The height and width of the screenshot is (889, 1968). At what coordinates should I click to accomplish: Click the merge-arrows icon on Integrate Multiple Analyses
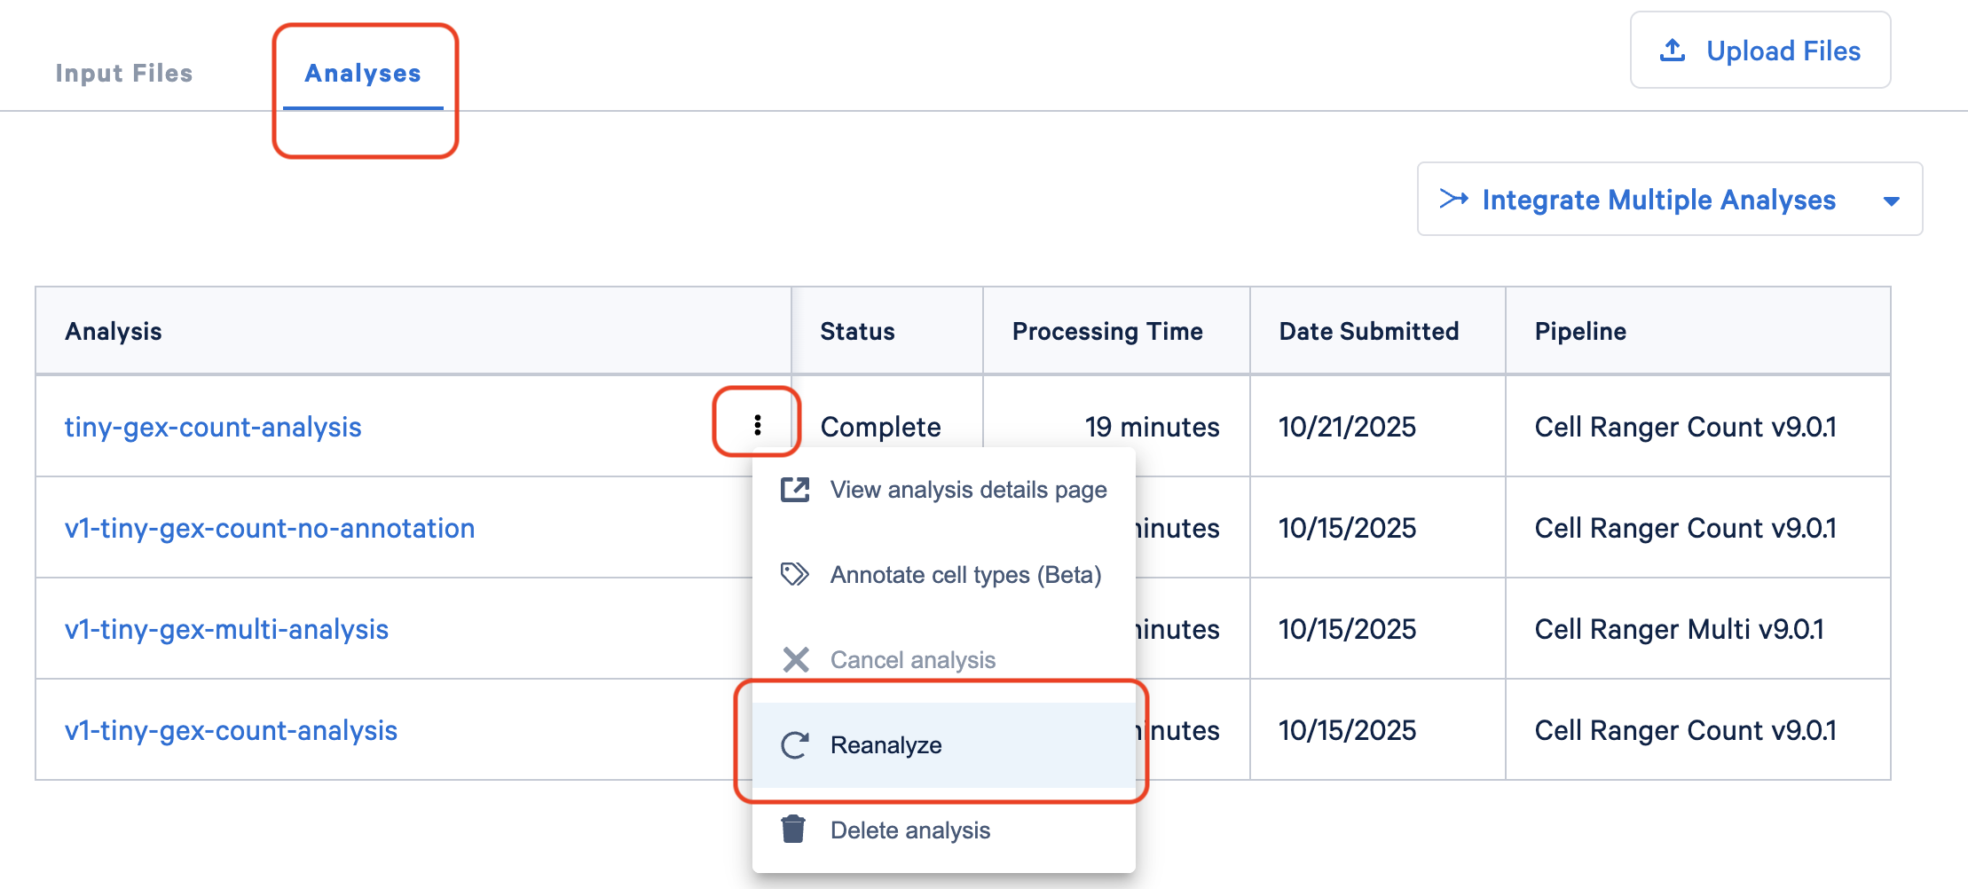[x=1453, y=199]
